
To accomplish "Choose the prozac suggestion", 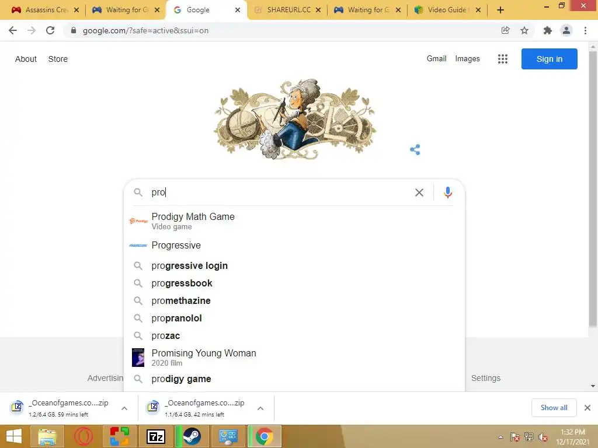I will coord(294,335).
